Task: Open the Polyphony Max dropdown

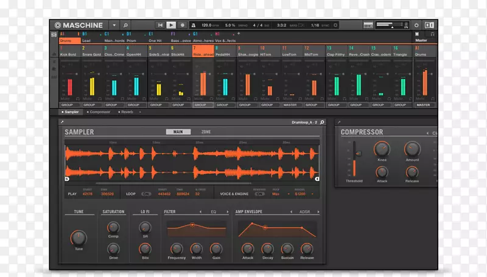Action: (x=277, y=194)
